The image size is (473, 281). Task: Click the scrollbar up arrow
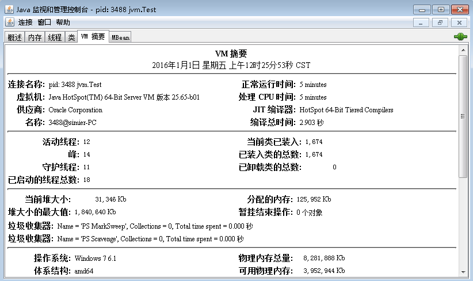pyautogui.click(x=463, y=50)
